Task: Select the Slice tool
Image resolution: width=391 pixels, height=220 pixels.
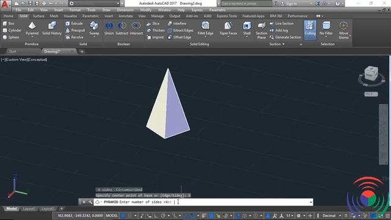Action: pos(153,23)
